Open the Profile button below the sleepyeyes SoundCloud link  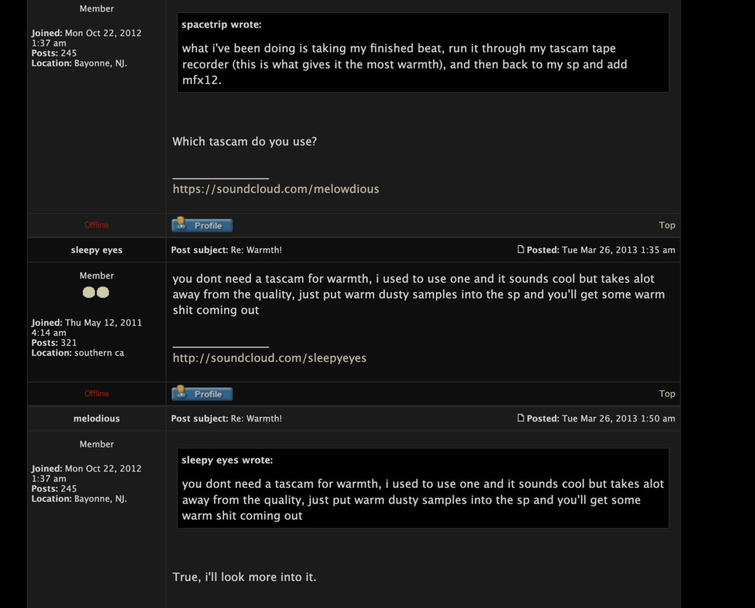click(202, 394)
